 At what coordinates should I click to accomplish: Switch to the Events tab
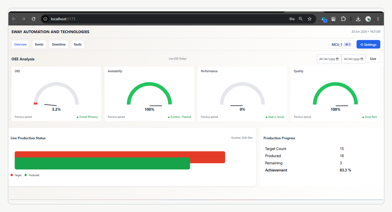coord(39,44)
